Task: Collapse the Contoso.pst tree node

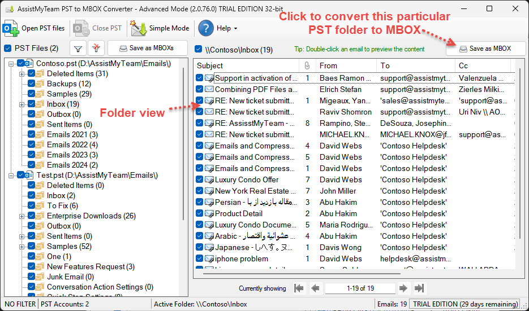Action: pyautogui.click(x=11, y=64)
